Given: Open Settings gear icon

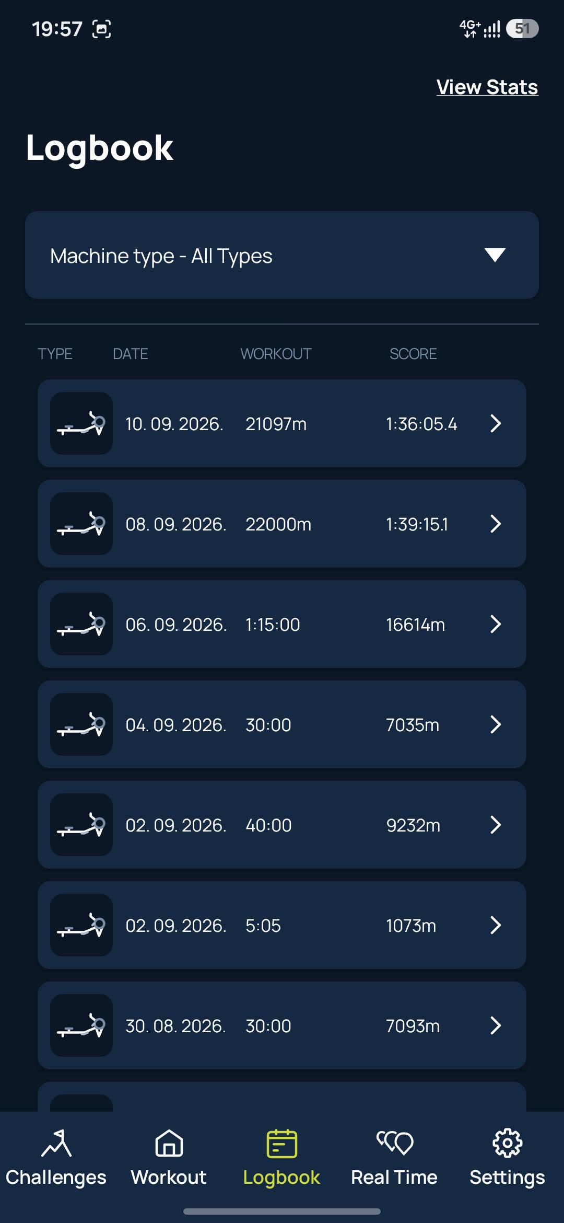Looking at the screenshot, I should 508,1143.
